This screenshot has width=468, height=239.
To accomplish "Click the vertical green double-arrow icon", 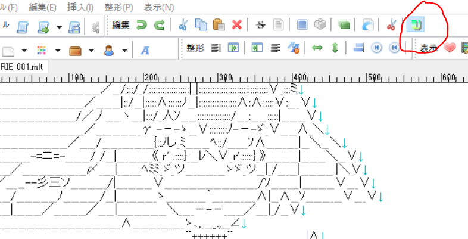I will (x=335, y=48).
